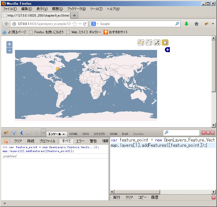Open the ブックマーク(B) menu
Screen dimensions: 217x207
point(76,9)
